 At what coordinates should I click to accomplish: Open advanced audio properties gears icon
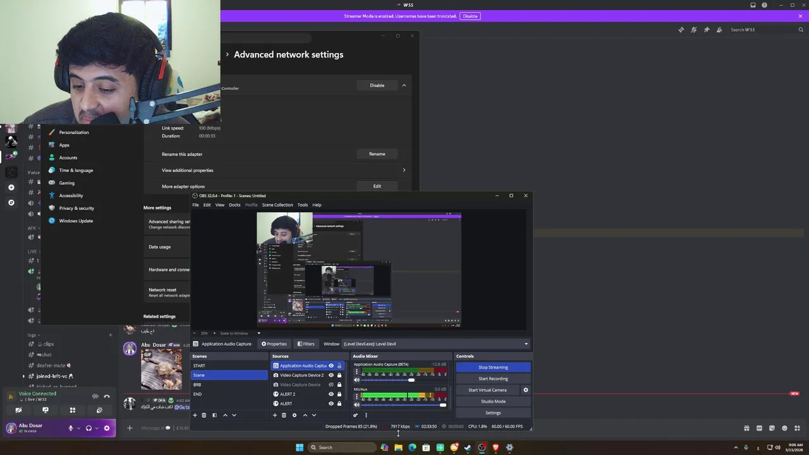pyautogui.click(x=355, y=415)
